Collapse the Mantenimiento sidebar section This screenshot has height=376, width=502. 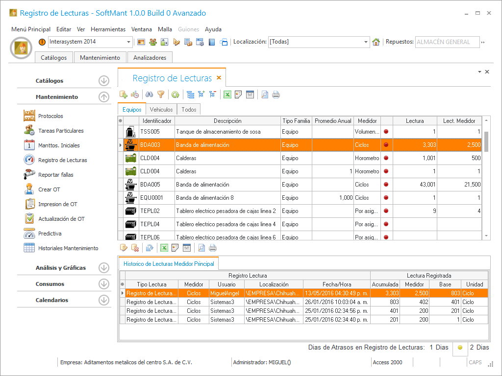103,97
